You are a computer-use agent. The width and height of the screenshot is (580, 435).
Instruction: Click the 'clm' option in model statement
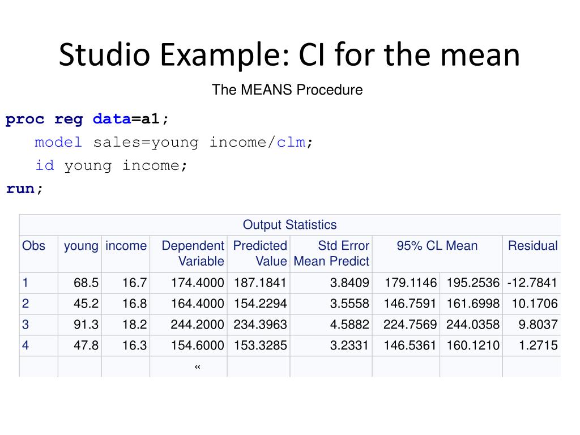(x=291, y=142)
